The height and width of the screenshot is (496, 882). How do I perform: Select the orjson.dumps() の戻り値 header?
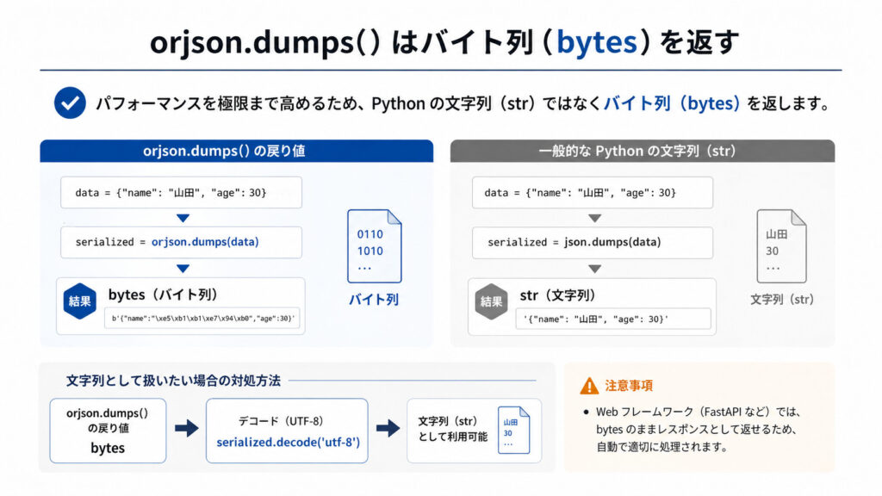236,151
